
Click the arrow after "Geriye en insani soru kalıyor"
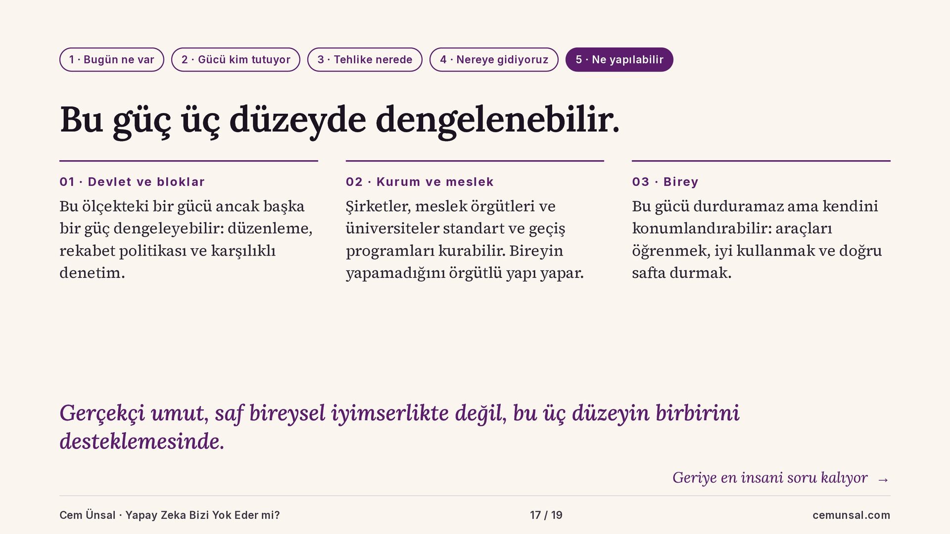883,479
